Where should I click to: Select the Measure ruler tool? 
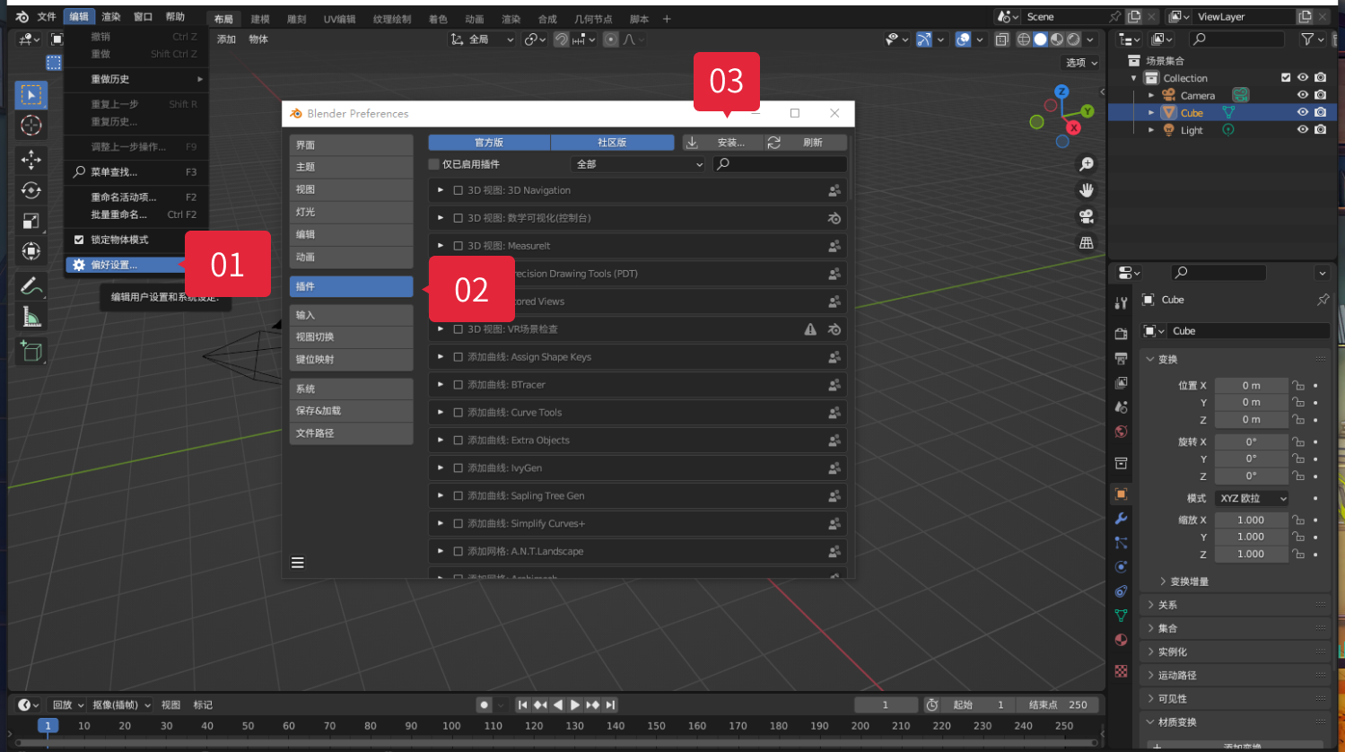point(31,317)
